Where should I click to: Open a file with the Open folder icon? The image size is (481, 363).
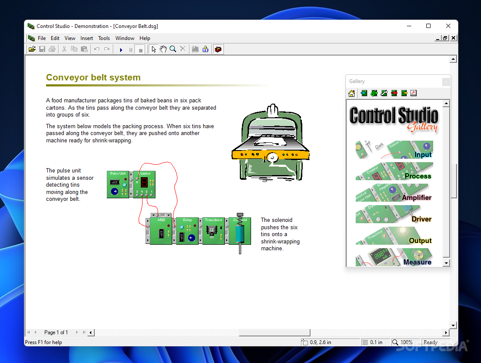point(32,49)
